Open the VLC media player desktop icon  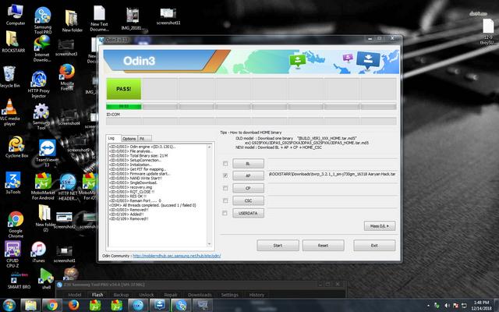coord(9,112)
